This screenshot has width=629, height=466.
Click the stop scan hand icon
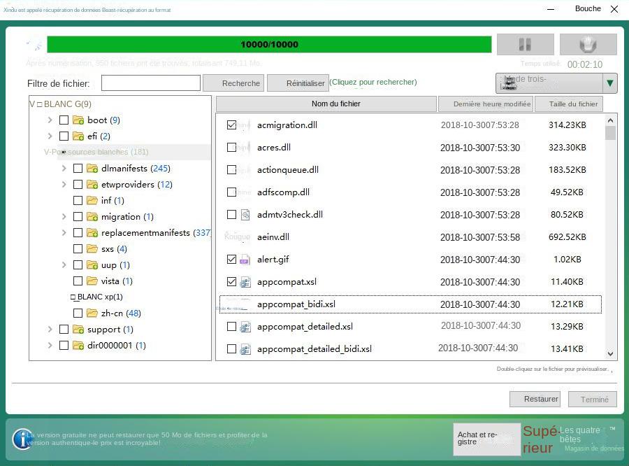click(588, 45)
